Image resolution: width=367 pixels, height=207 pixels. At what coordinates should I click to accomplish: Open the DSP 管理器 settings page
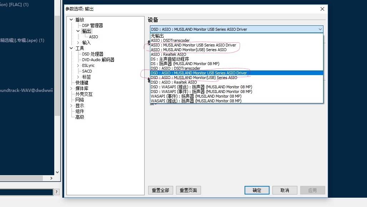click(92, 25)
